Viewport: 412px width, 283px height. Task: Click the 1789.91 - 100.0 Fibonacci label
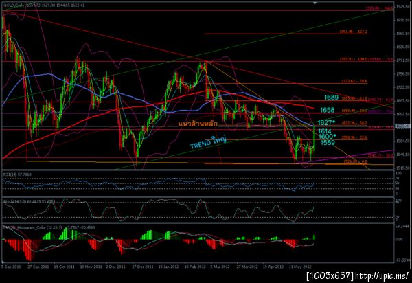coord(353,59)
